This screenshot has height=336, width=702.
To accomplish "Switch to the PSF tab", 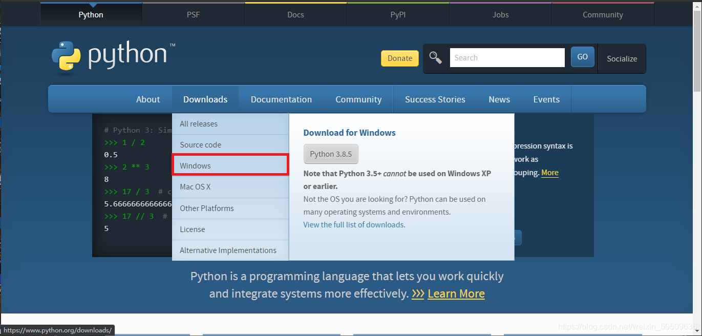I will click(x=193, y=14).
